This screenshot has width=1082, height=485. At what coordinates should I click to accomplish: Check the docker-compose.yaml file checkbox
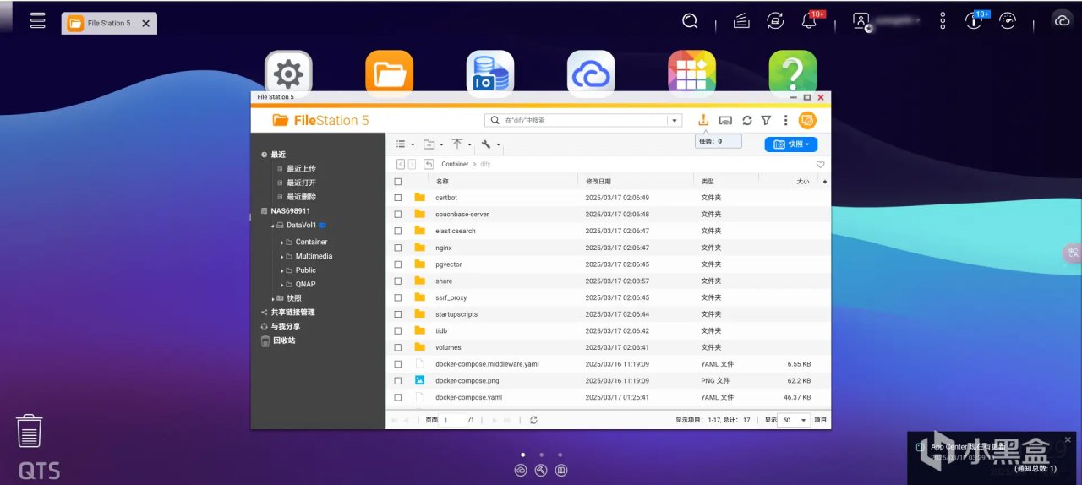click(397, 397)
